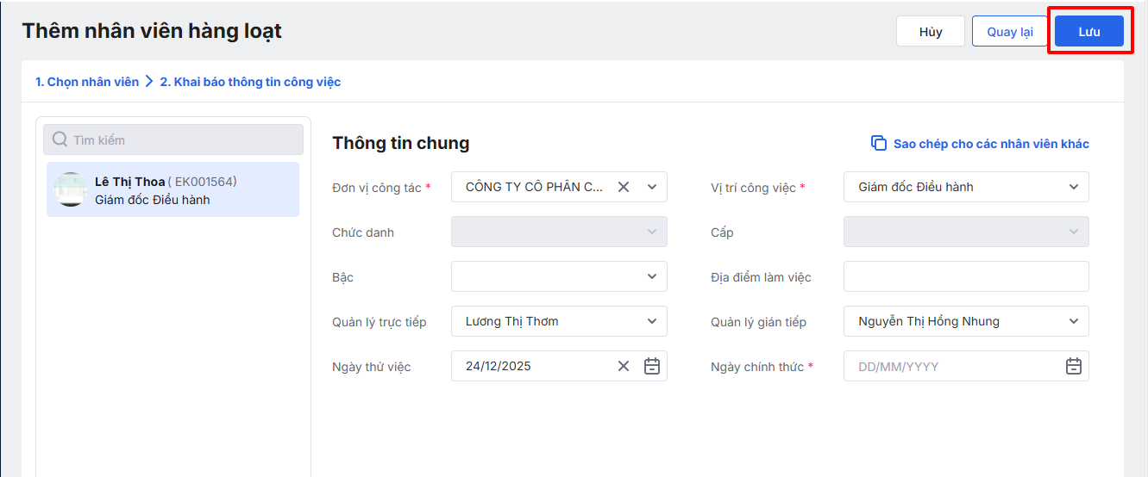Open the Quản lý trực tiếp dropdown
The image size is (1148, 477).
(x=652, y=321)
